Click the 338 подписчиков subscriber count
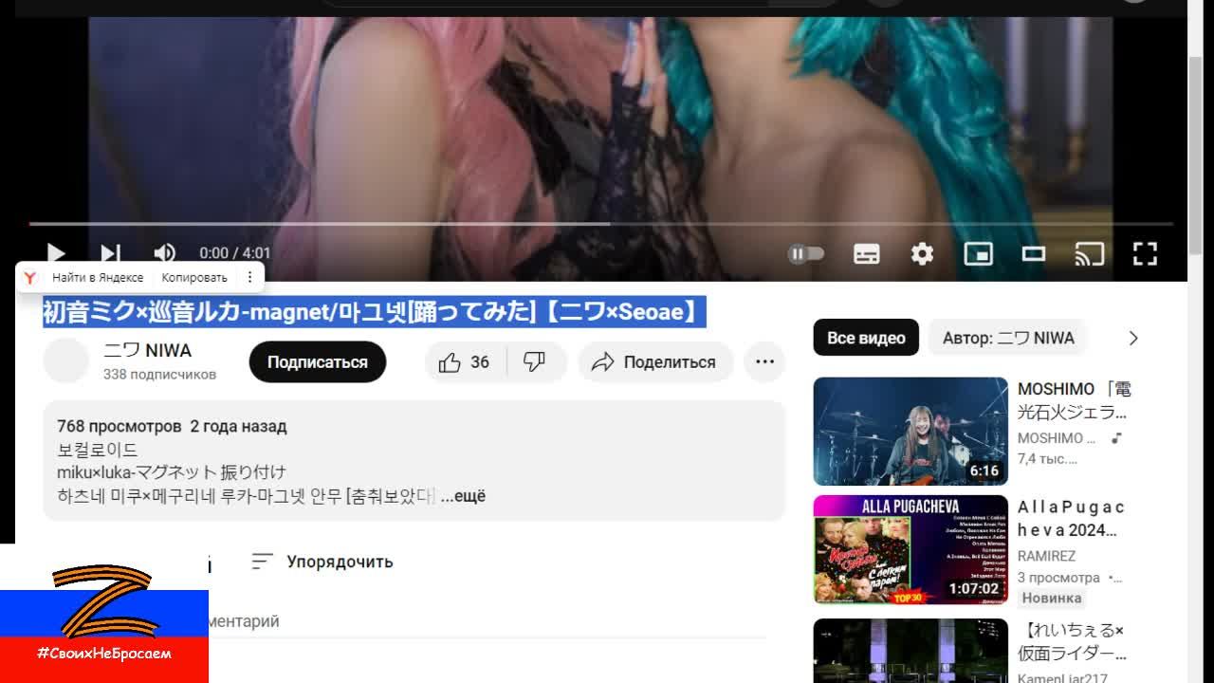Screen dimensions: 1214x683 159,375
